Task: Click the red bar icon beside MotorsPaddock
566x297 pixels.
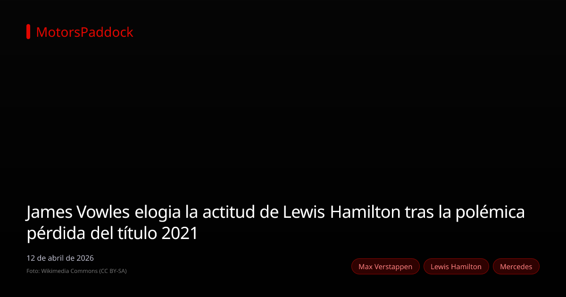Action: [28, 32]
